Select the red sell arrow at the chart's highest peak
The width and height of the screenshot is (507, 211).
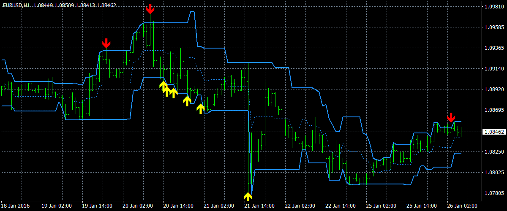tap(150, 9)
